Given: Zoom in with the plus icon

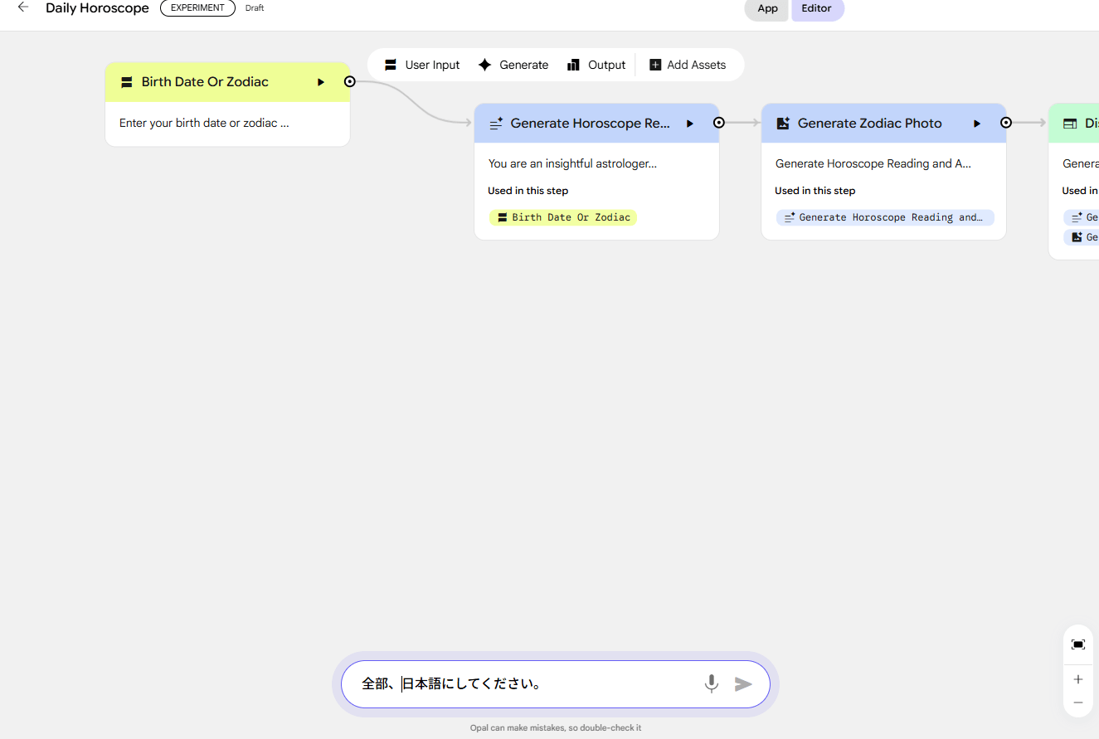Looking at the screenshot, I should point(1077,679).
